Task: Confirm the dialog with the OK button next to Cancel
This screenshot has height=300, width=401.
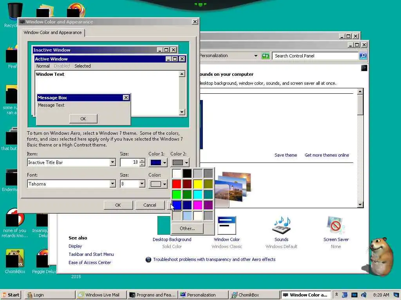Action: [118, 205]
